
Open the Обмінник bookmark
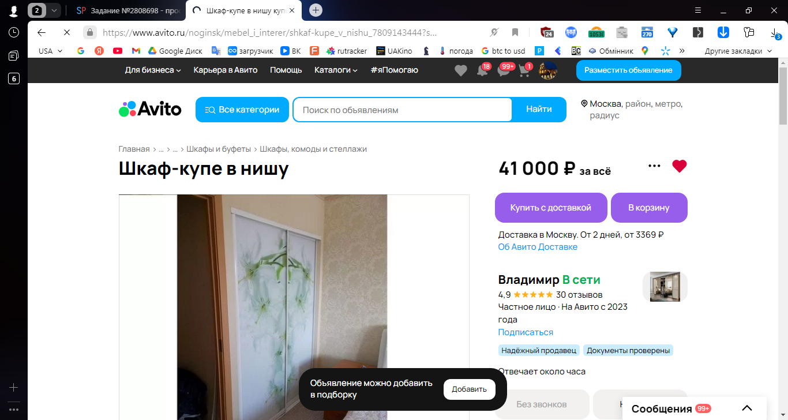point(610,51)
